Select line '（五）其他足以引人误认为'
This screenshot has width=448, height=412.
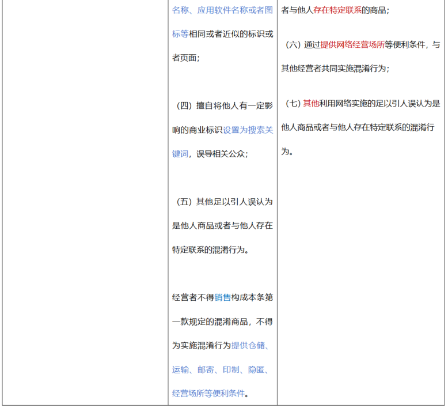(x=225, y=202)
